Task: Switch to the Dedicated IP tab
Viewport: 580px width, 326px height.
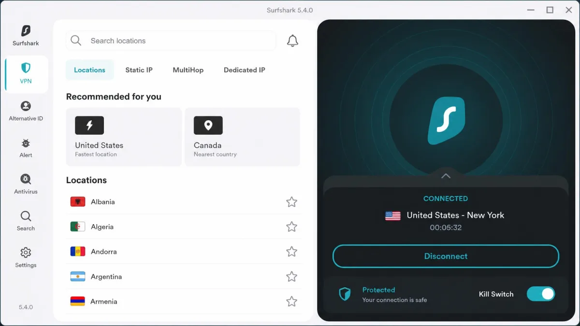Action: pos(245,70)
